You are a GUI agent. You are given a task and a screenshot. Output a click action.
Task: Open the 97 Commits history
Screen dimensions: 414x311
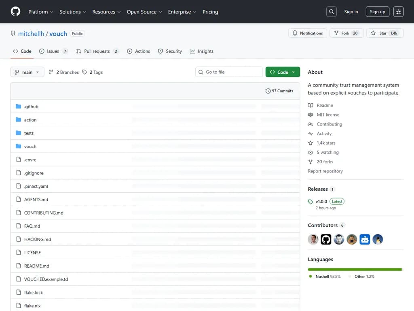[x=279, y=91]
